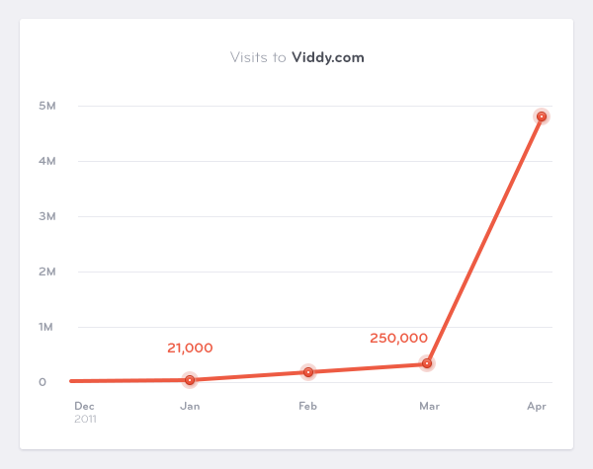Click the 21,000 value label
593x469 pixels.
[x=190, y=348]
